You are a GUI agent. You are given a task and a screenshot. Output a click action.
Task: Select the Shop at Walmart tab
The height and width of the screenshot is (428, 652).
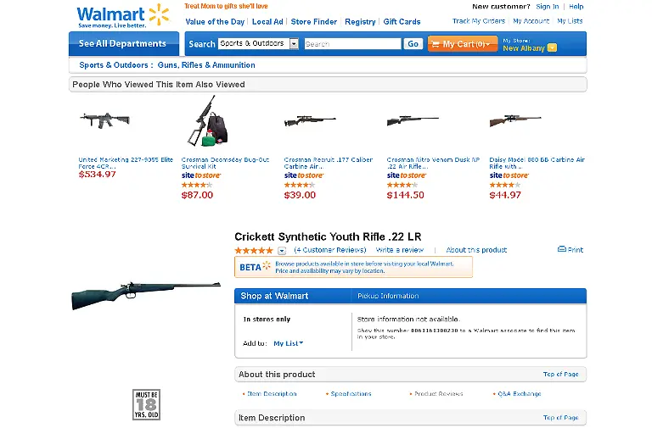(x=274, y=296)
